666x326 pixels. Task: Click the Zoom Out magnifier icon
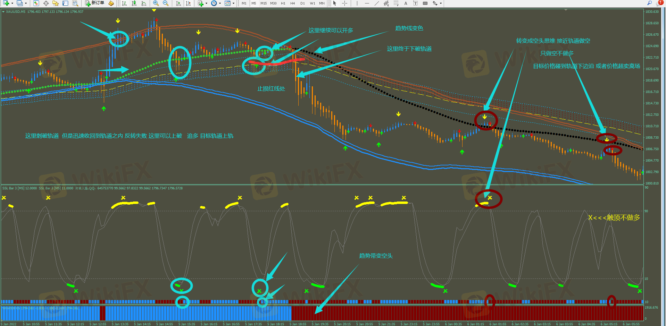(x=166, y=3)
